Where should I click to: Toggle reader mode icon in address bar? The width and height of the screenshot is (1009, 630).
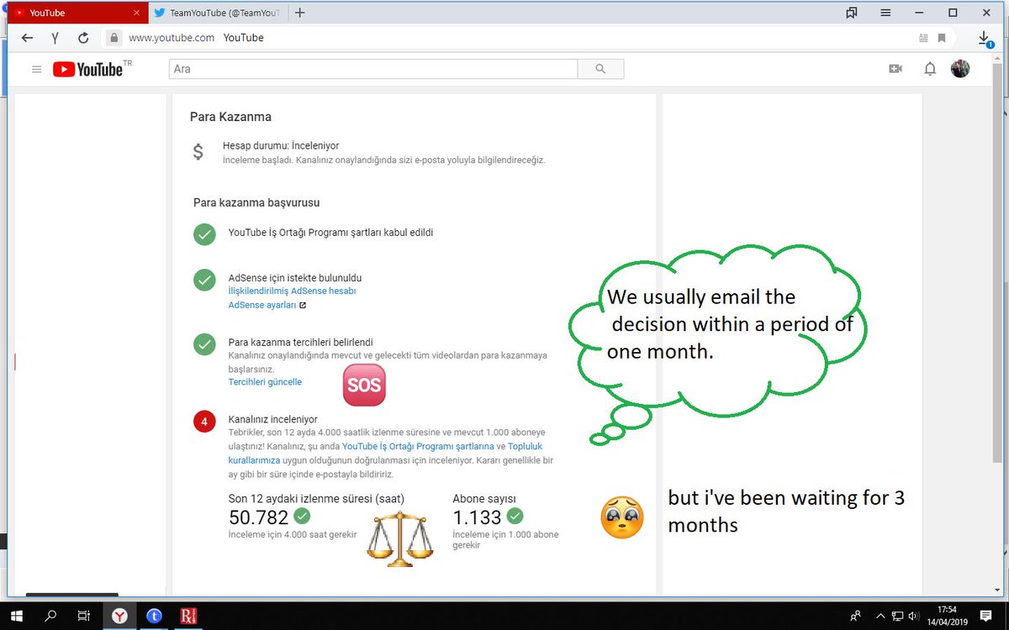[924, 38]
